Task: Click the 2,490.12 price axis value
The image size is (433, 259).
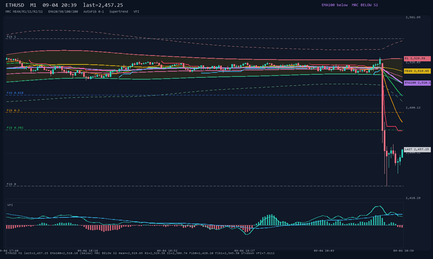Action: (413, 108)
